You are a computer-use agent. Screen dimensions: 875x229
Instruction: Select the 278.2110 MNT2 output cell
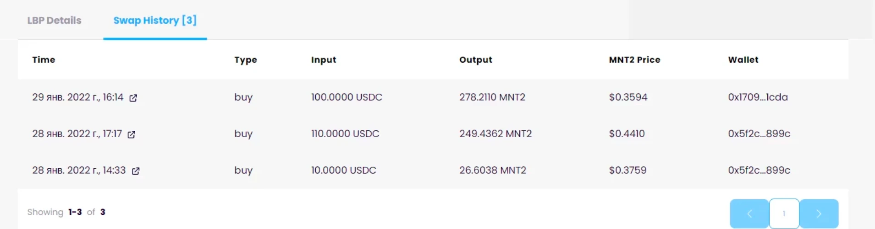492,97
